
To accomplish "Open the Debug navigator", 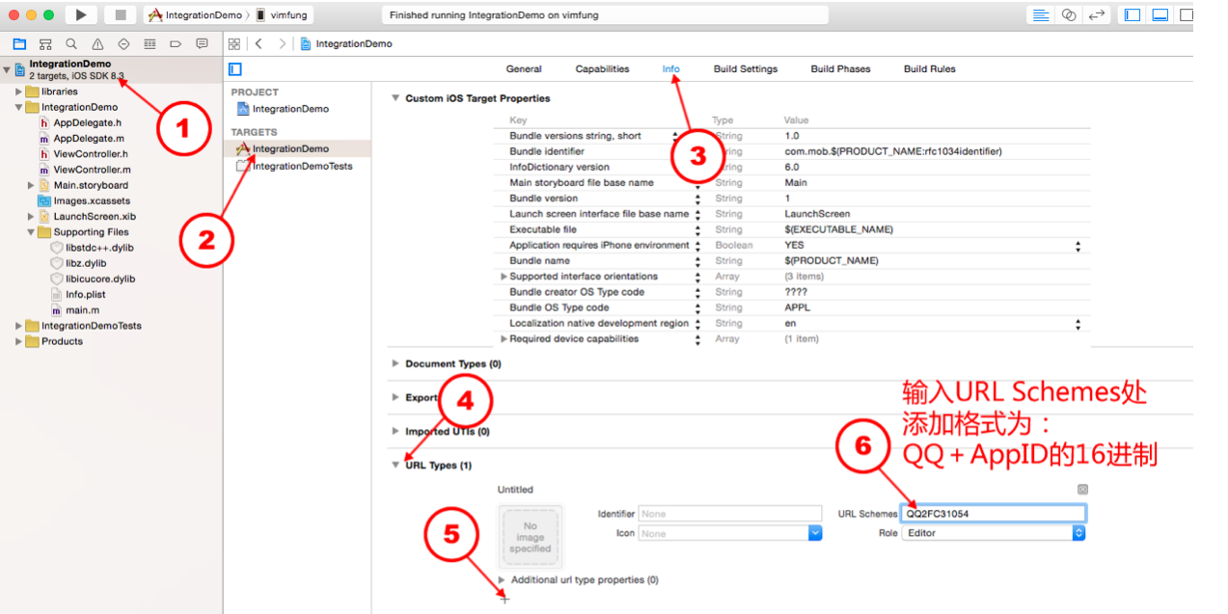I will (150, 43).
